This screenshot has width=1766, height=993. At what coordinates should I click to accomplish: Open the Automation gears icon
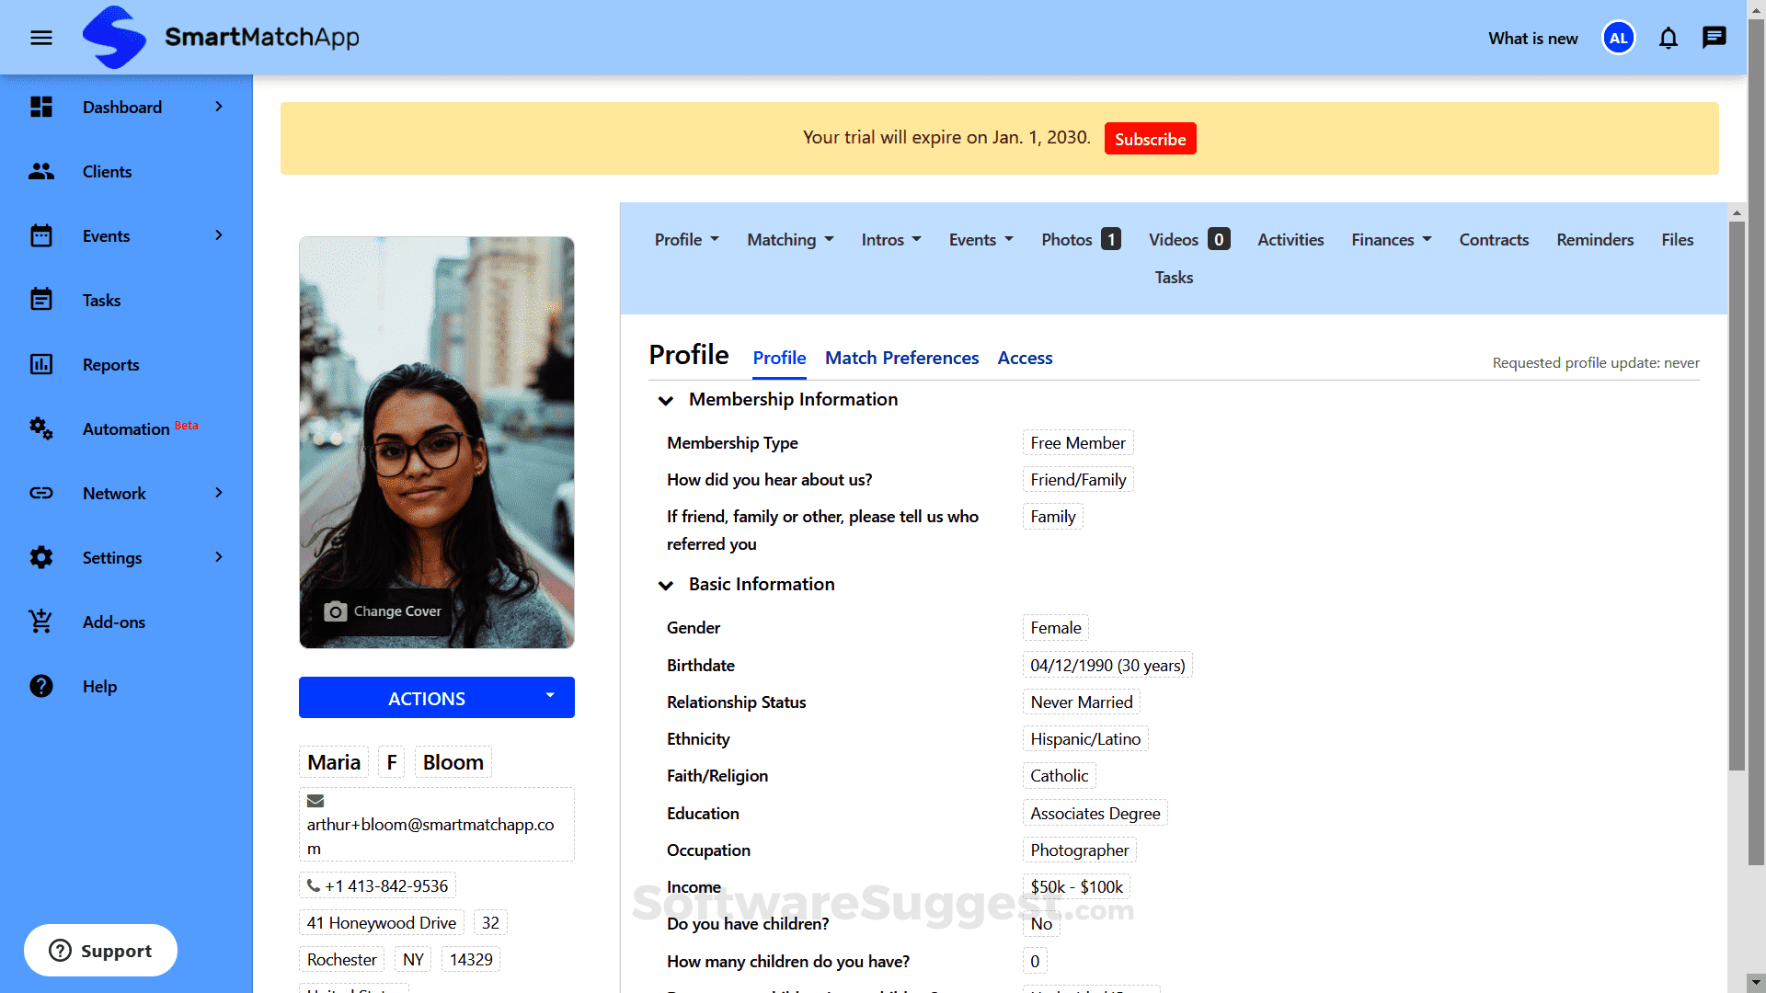coord(41,428)
